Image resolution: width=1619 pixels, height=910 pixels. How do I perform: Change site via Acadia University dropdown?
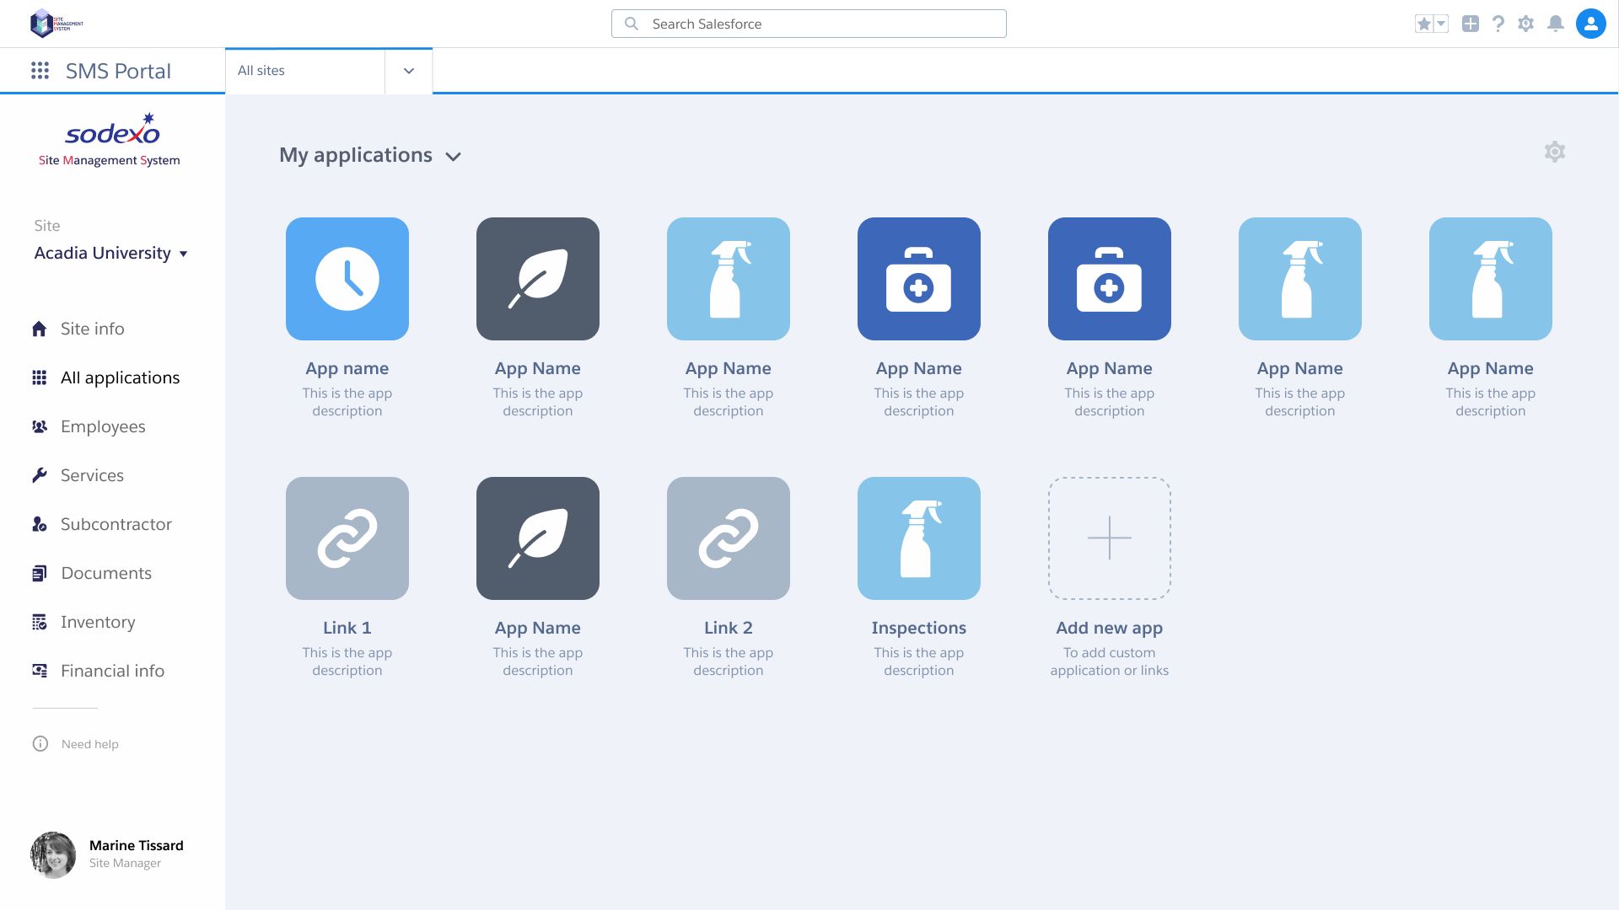[110, 253]
